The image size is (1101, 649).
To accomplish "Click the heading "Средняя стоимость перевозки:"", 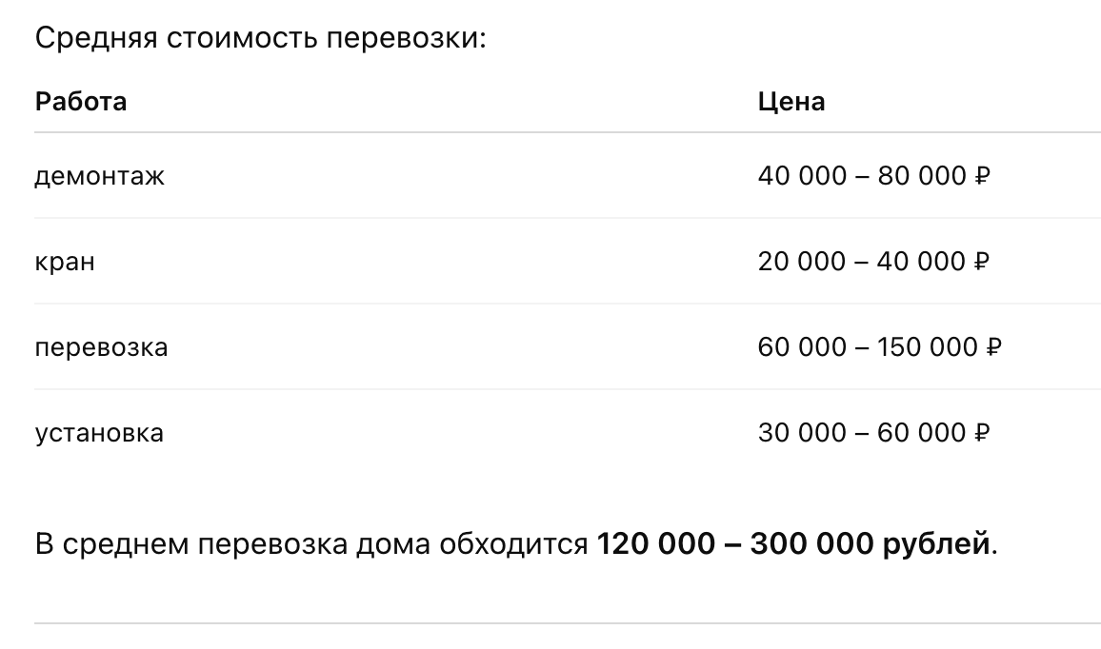I will [x=260, y=41].
